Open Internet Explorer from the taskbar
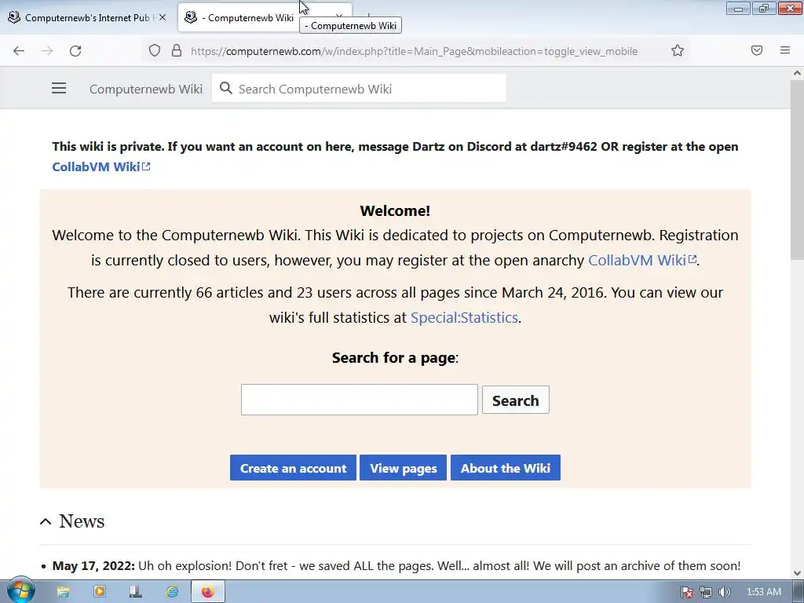This screenshot has height=603, width=804. pyautogui.click(x=172, y=592)
